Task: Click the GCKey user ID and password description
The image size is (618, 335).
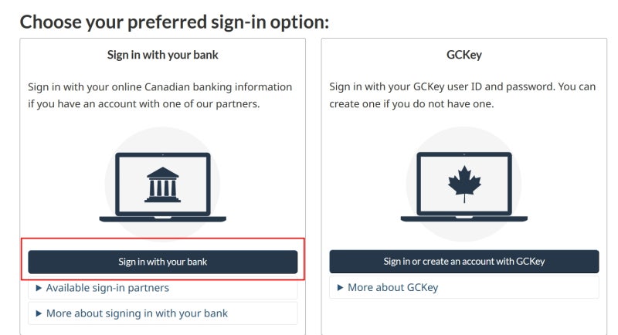Action: coord(462,95)
